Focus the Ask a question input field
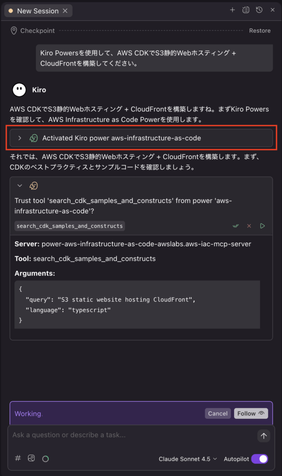282x476 pixels. [130, 436]
